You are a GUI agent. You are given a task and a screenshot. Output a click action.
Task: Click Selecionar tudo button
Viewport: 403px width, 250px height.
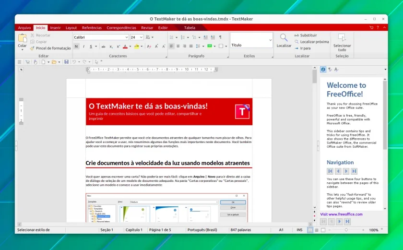click(342, 42)
